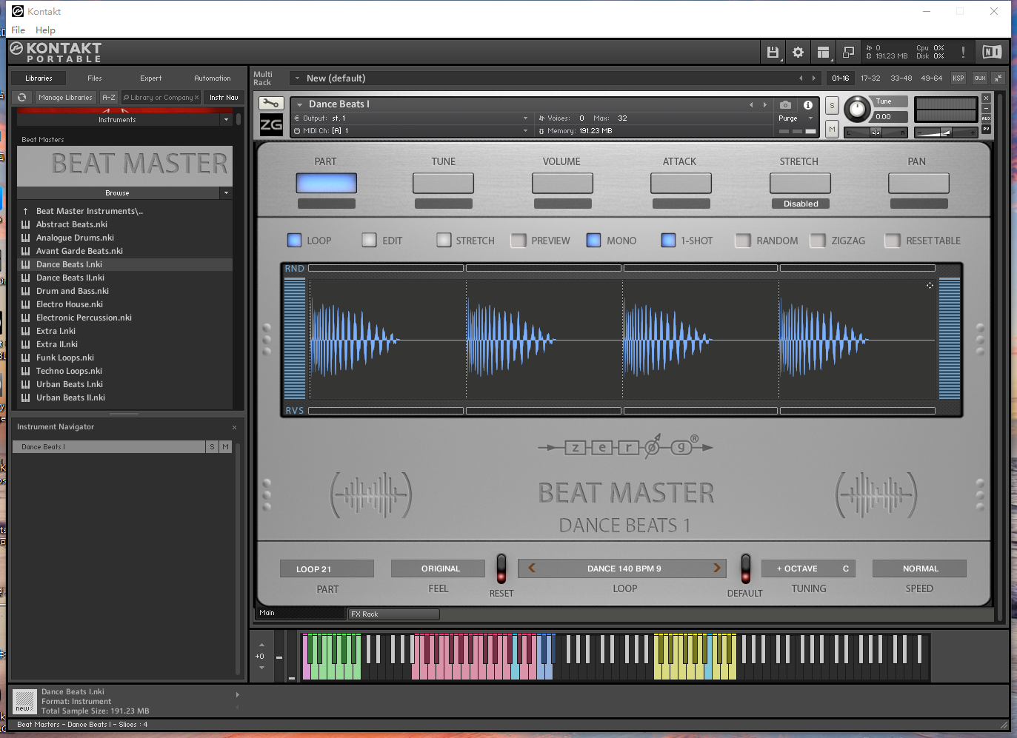Adjust the Tune knob
This screenshot has width=1017, height=738.
pyautogui.click(x=857, y=110)
